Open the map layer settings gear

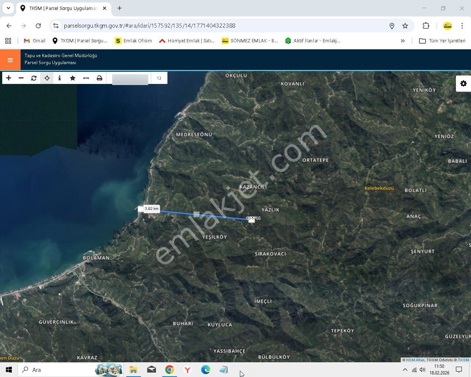463,84
